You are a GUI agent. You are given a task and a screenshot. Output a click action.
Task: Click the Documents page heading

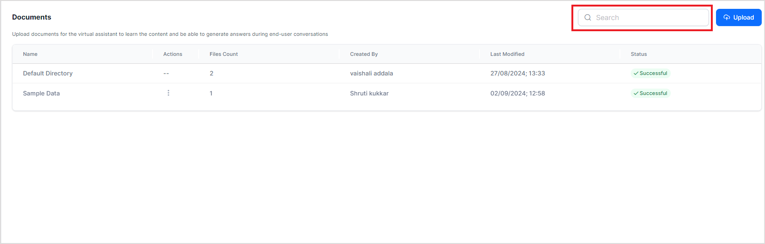click(x=32, y=17)
